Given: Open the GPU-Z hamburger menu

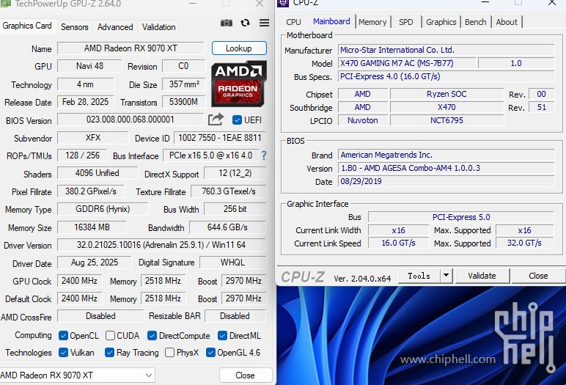Looking at the screenshot, I should coord(264,23).
